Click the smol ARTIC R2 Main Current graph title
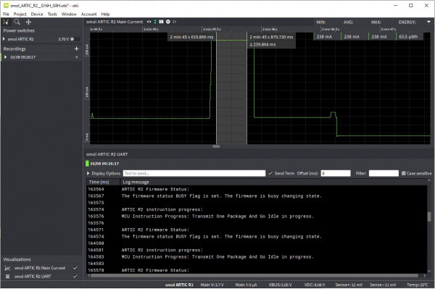The width and height of the screenshot is (435, 289). [115, 22]
